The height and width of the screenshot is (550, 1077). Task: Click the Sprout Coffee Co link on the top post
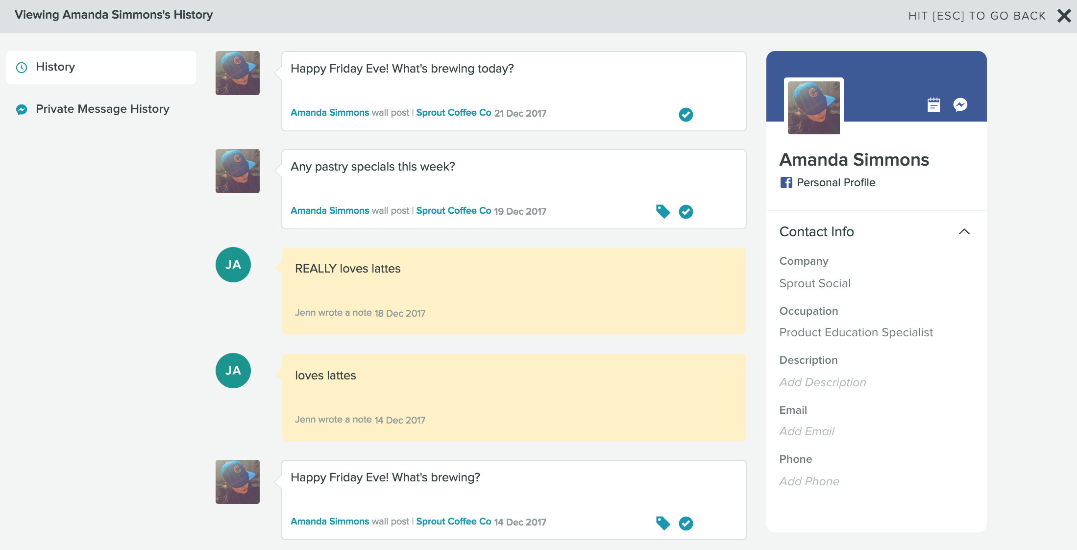pos(454,112)
